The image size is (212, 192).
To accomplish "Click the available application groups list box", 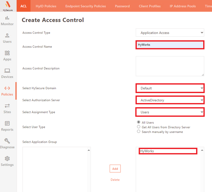I will pos(56,169).
